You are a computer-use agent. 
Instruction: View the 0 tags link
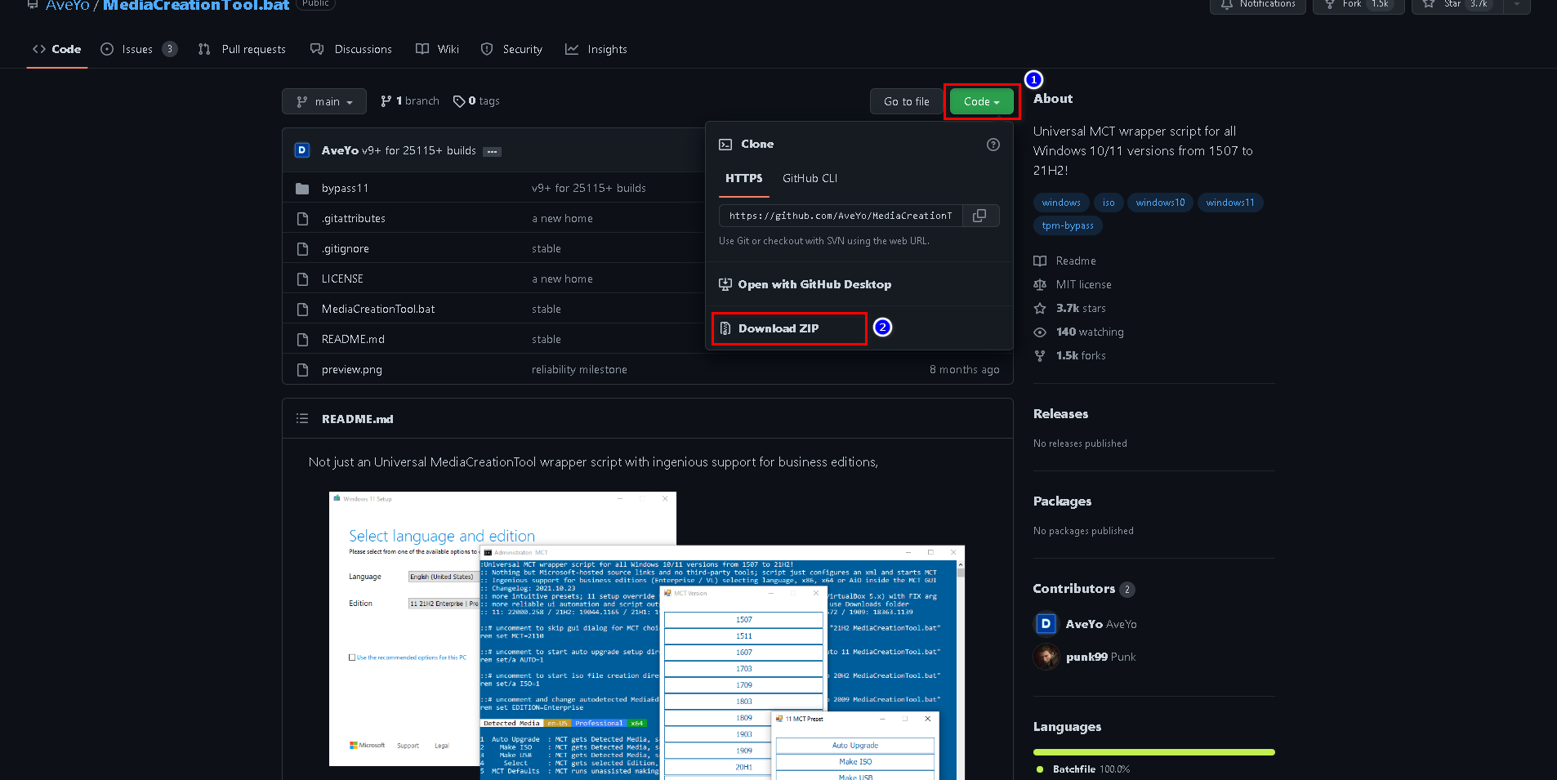tap(477, 101)
